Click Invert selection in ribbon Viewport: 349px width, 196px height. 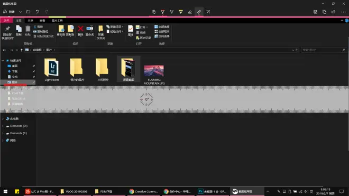tap(162, 36)
